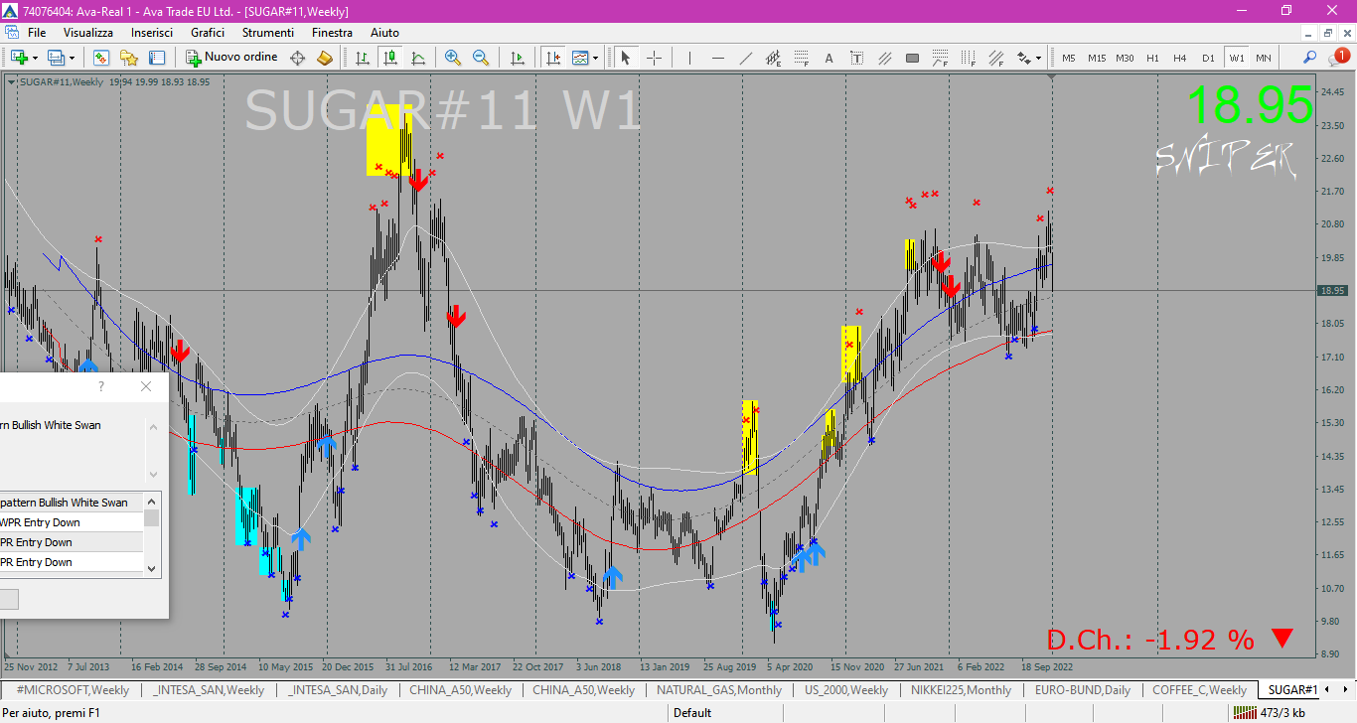The image size is (1357, 723).
Task: Switch to H4 timeframe
Action: coord(1180,58)
